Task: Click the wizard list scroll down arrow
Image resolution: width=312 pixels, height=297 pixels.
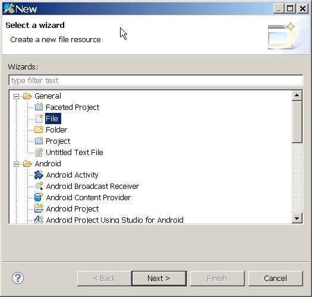Action: coord(297,218)
